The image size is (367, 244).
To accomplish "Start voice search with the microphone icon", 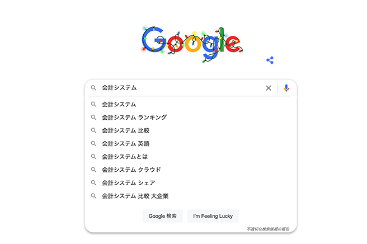I will [x=286, y=88].
